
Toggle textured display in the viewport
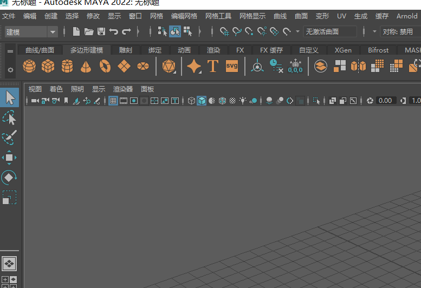232,101
